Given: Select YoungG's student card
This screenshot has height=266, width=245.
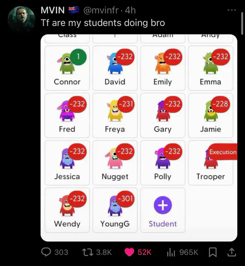Looking at the screenshot, I should 115,210.
